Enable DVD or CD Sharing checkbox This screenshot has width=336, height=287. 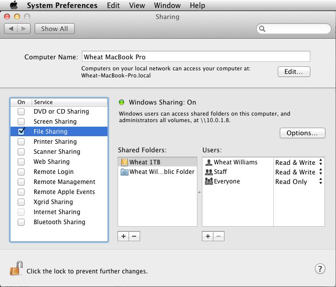point(21,112)
